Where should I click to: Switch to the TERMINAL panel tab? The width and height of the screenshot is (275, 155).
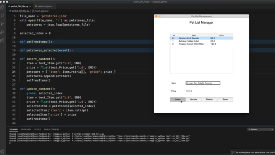(x=13, y=129)
